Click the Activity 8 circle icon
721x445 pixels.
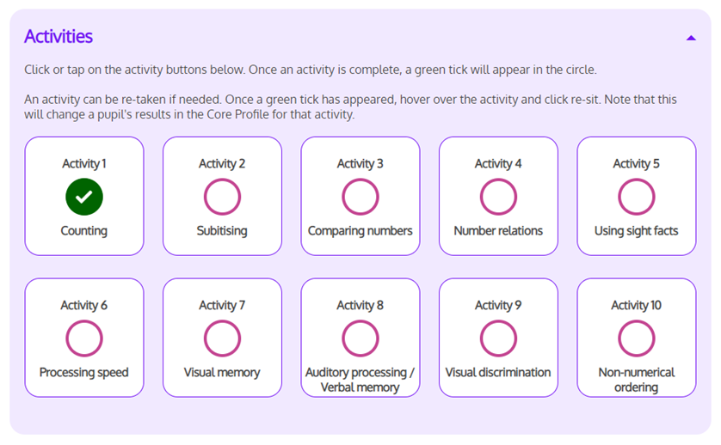(x=360, y=338)
